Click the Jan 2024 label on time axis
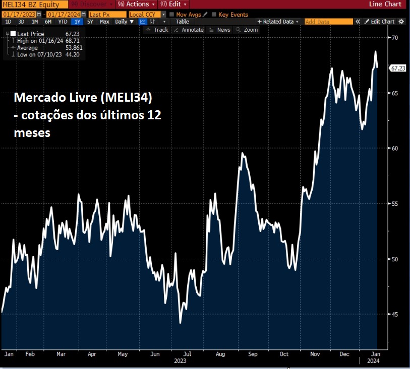 [x=376, y=354]
